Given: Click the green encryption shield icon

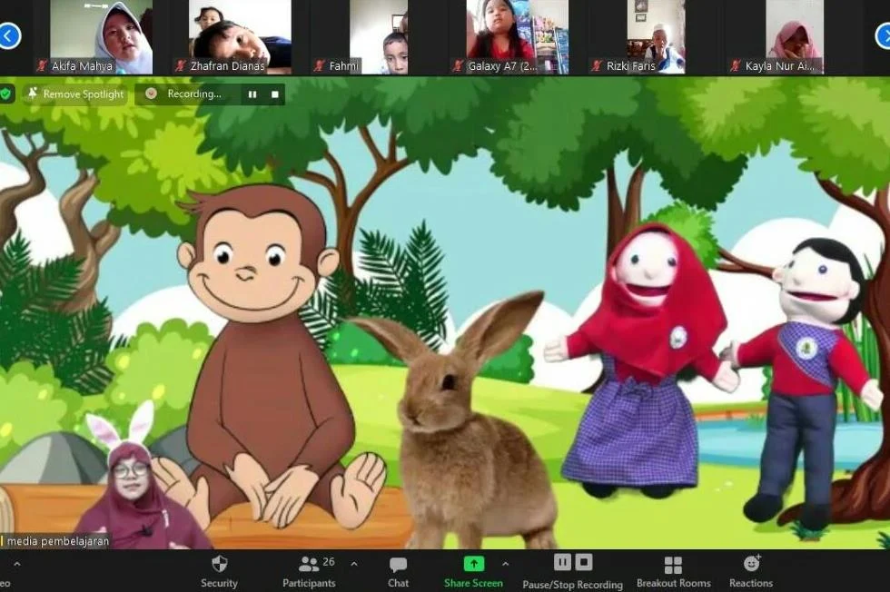Looking at the screenshot, I should coord(6,94).
